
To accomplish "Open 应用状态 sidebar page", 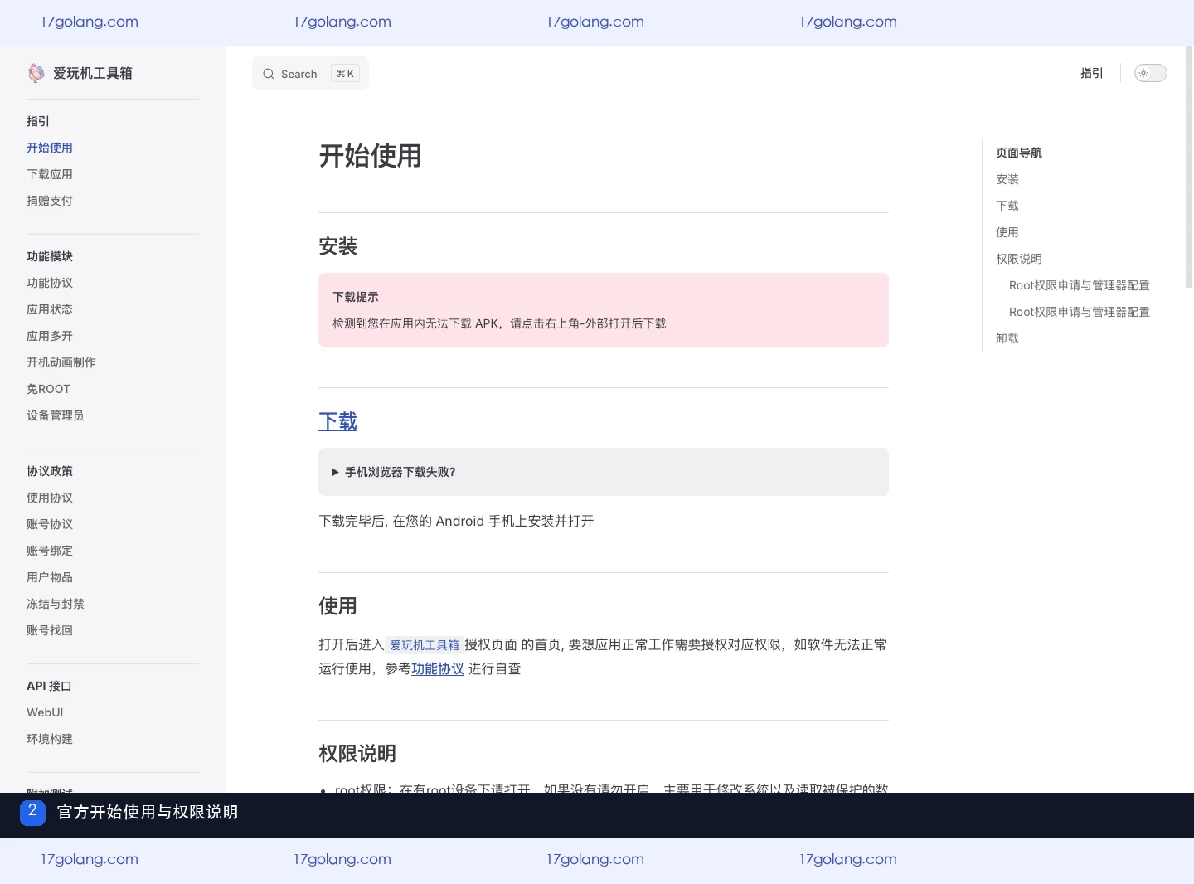I will pyautogui.click(x=50, y=309).
